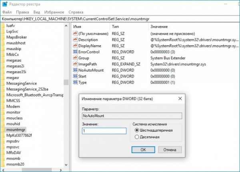Click the 'System Bus Extender' value text
This screenshot has height=172, width=240.
(168, 58)
